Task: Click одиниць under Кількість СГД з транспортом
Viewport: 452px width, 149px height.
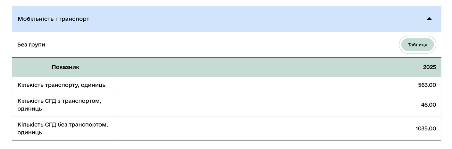Action: click(x=29, y=109)
